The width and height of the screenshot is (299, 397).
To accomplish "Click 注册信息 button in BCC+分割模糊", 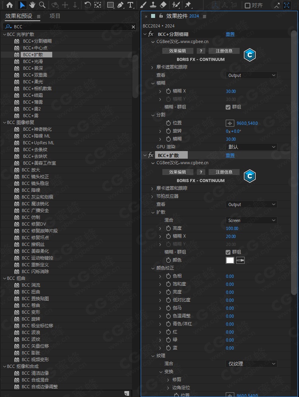I will pos(224,51).
